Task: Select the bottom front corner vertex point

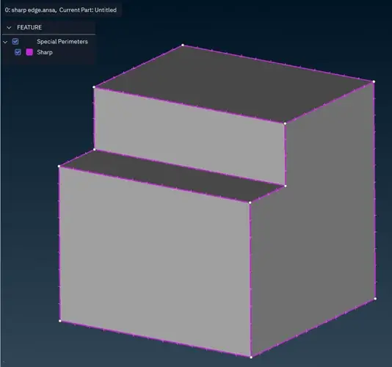Action: (251, 357)
